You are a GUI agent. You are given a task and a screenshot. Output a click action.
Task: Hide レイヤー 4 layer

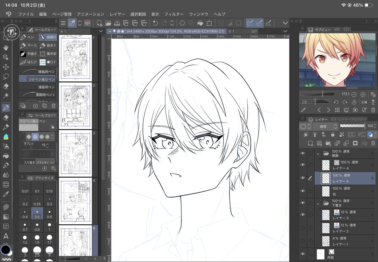pos(303,165)
